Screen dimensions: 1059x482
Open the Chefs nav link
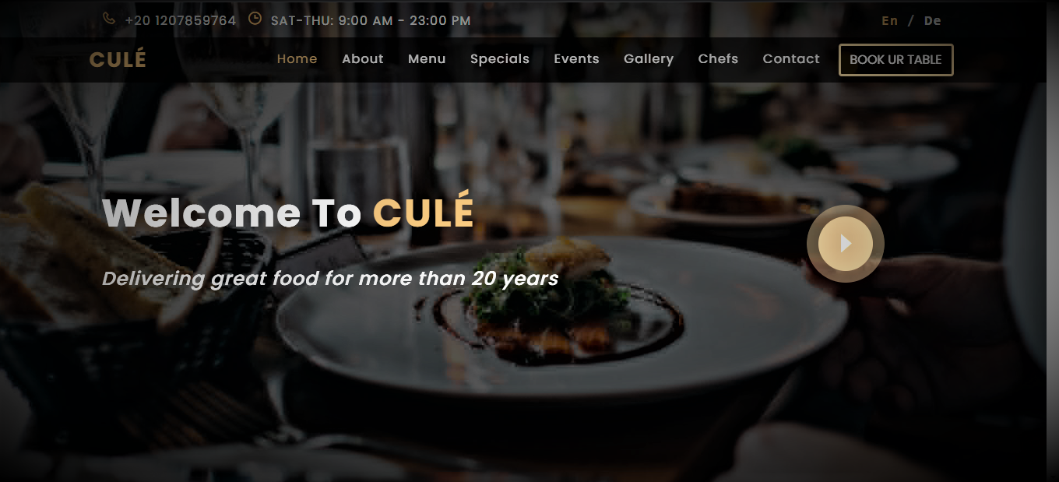(718, 59)
